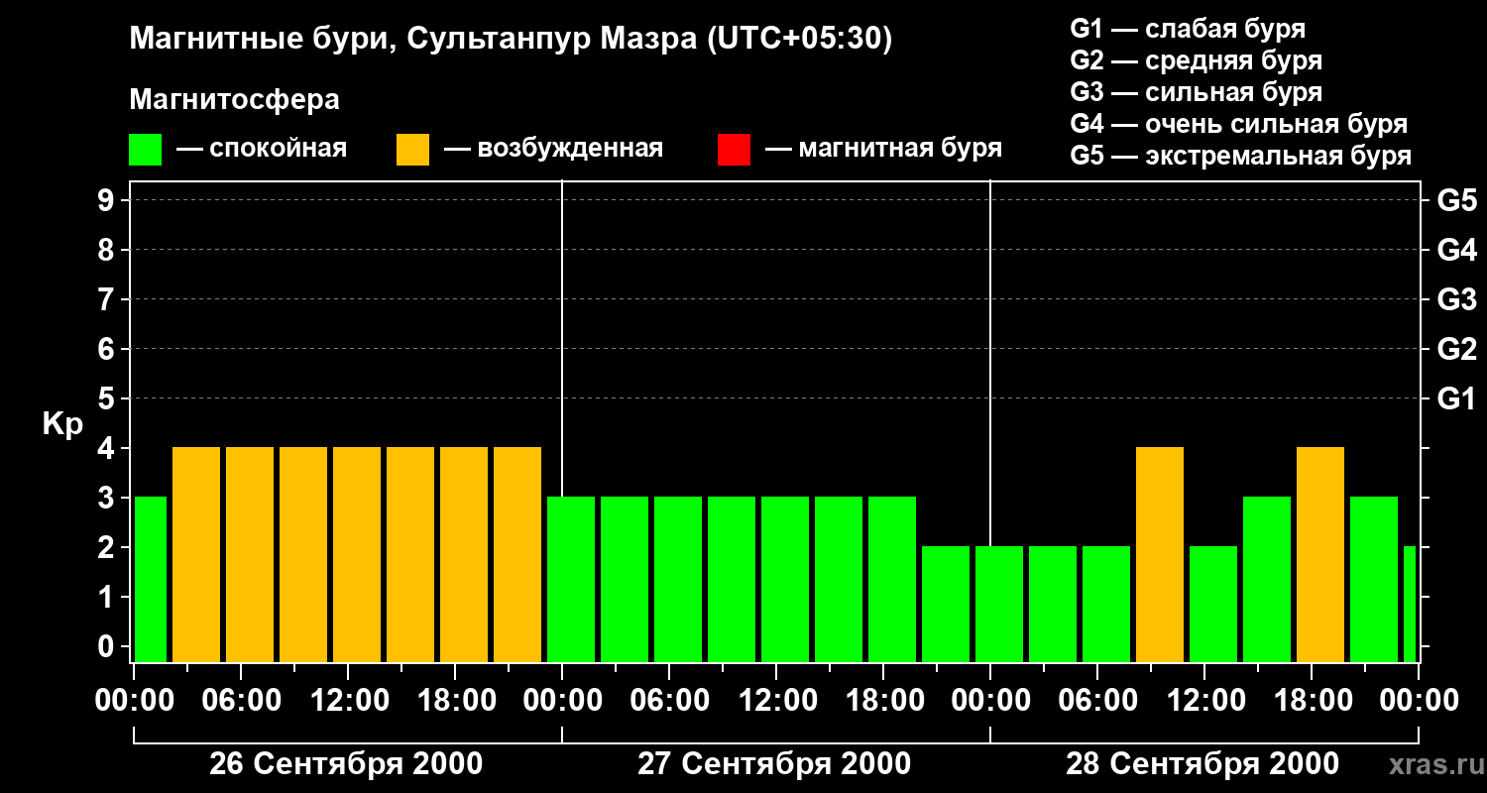Click the legend text "— возбужденная"
1487x793 pixels.
[x=553, y=150]
